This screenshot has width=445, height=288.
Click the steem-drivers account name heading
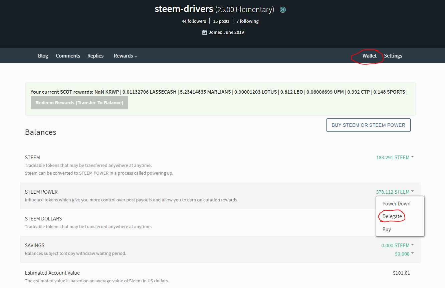(184, 9)
